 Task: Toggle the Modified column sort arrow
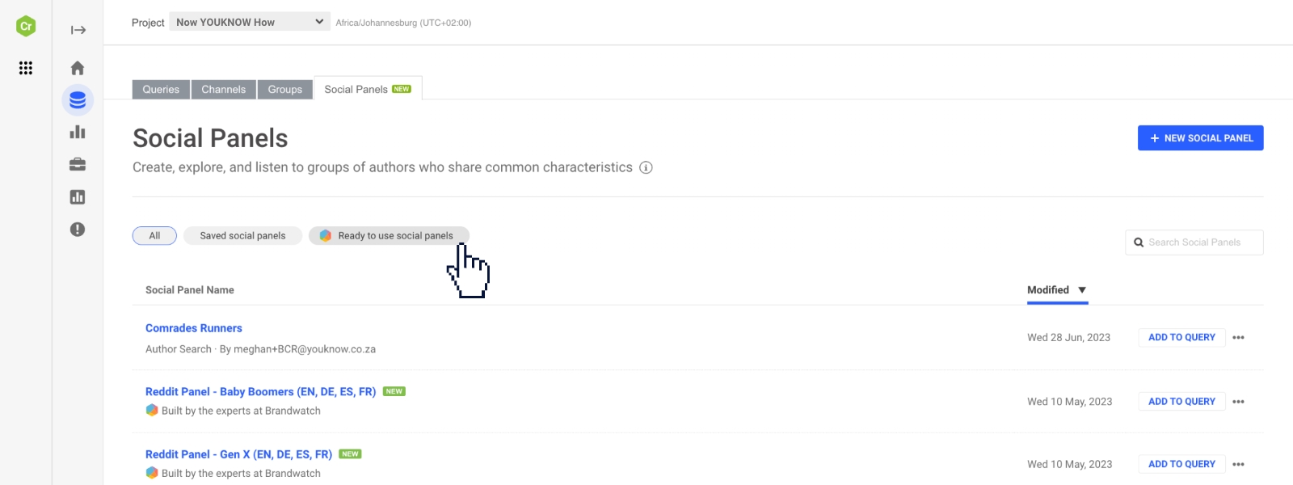point(1083,289)
